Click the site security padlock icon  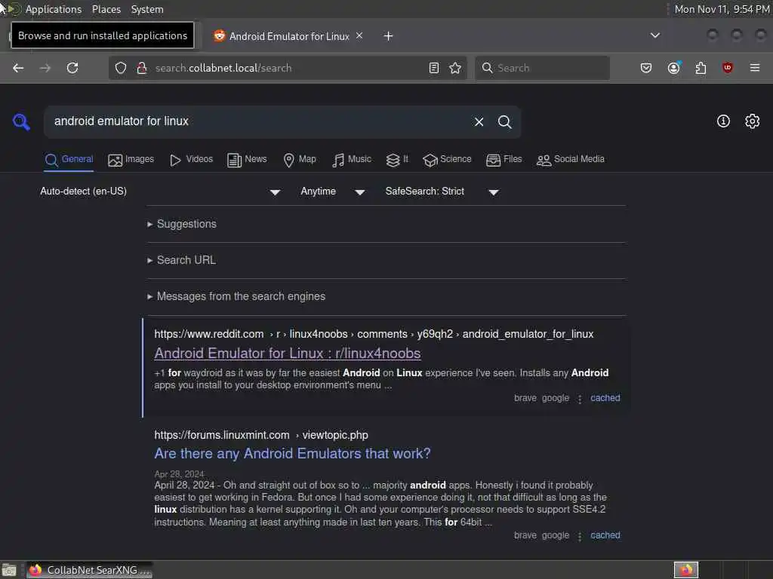coord(142,68)
